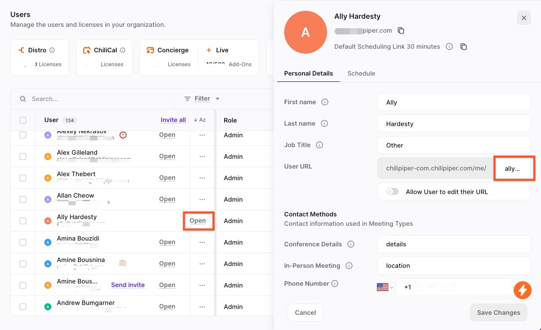Copy the Default Scheduling Link icon
This screenshot has height=330, width=541.
464,47
